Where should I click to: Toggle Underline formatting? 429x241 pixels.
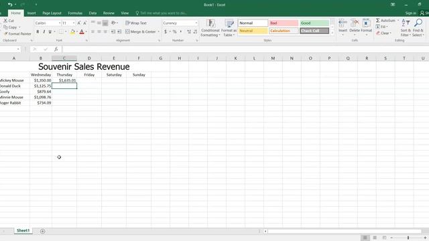point(50,31)
